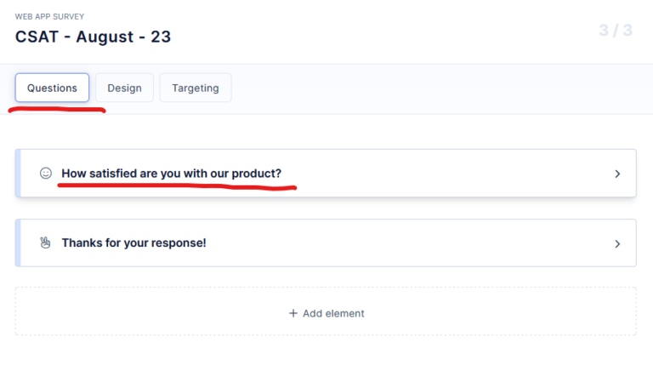Click blank middle area of Thanks response card
Viewport: 653px width, 382px height.
tap(408, 243)
